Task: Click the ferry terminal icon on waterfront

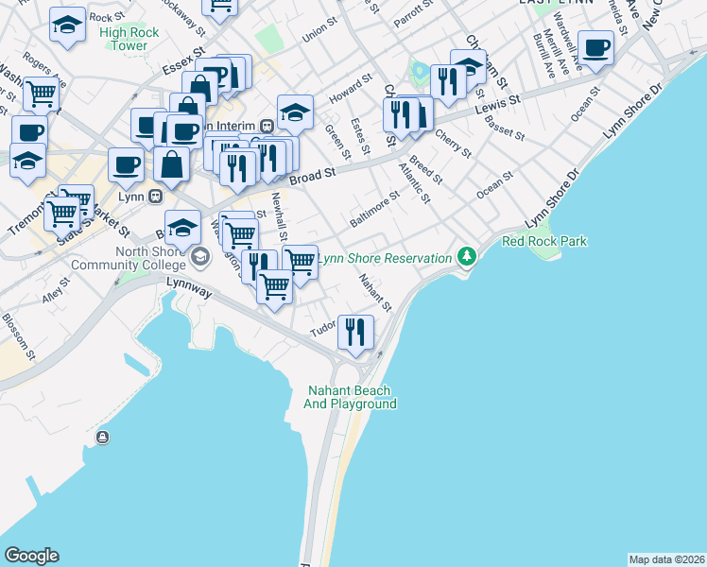Action: click(x=103, y=438)
